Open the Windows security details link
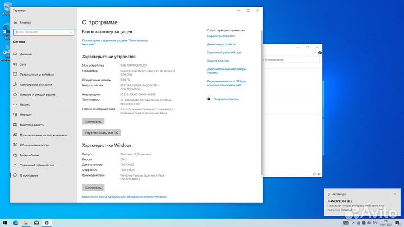The image size is (404, 227). point(115,43)
